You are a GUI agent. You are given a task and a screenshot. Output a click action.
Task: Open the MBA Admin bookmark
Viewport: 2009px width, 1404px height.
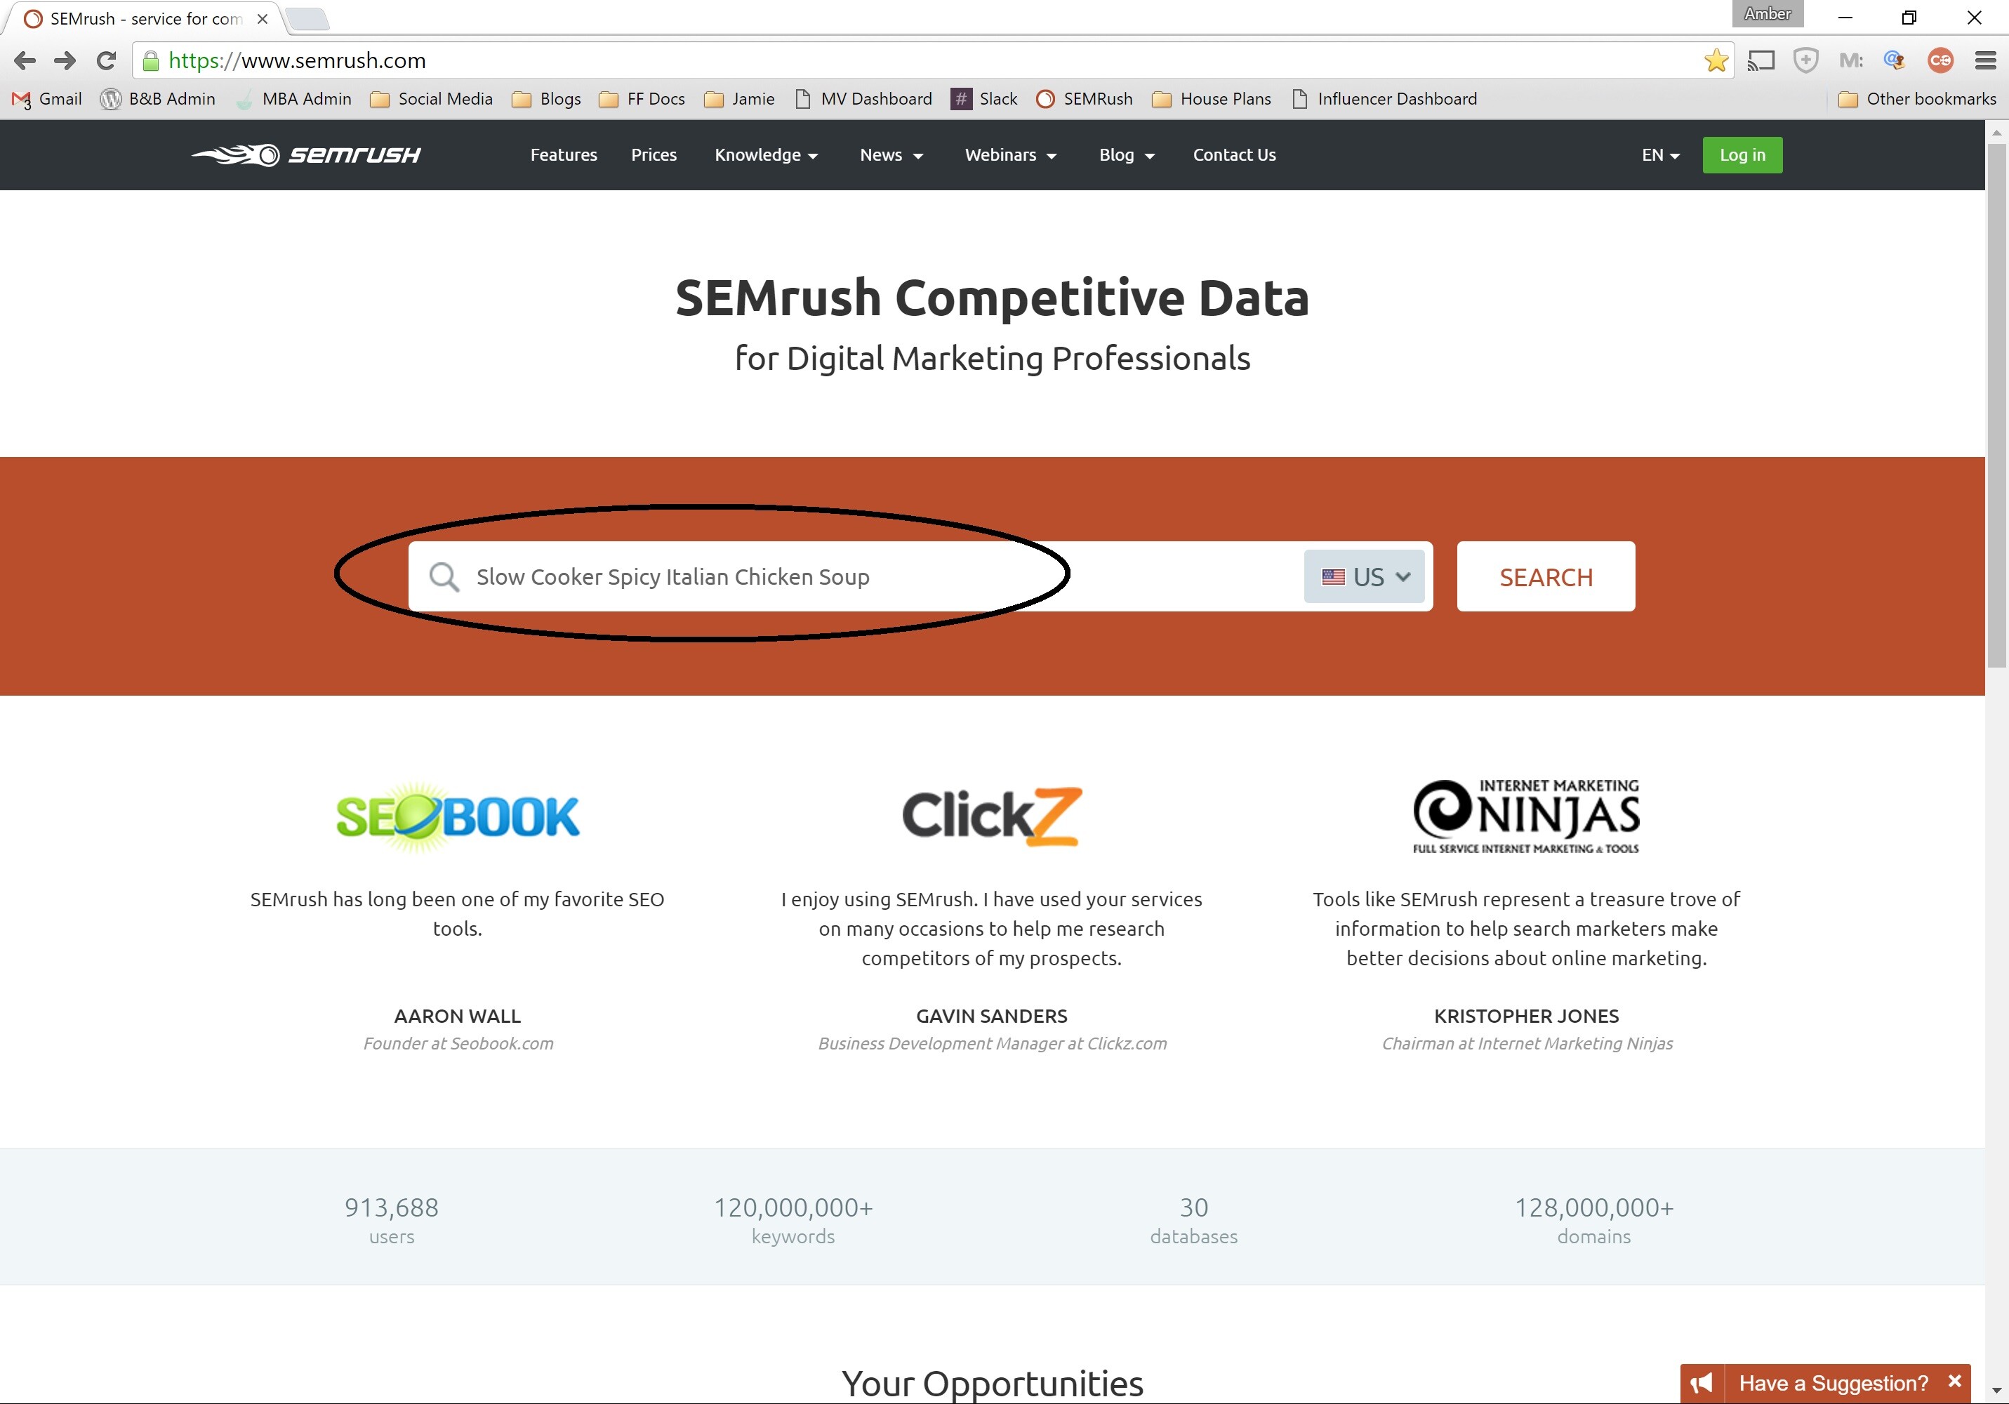click(x=293, y=99)
